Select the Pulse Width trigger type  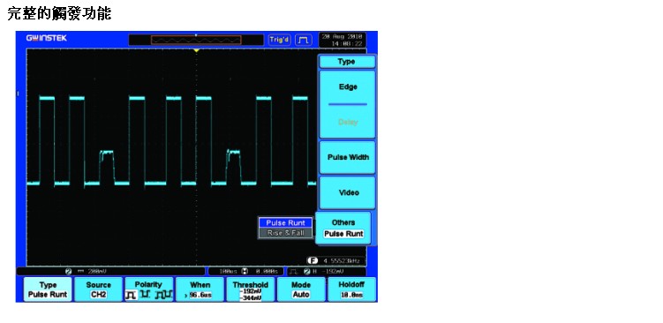tap(348, 157)
